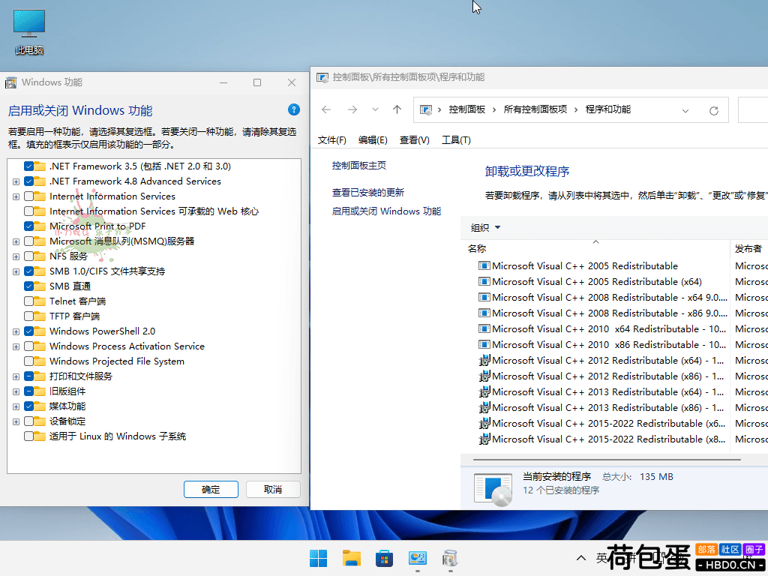The image size is (768, 576).
Task: Open the 组织 dropdown
Action: pyautogui.click(x=485, y=228)
